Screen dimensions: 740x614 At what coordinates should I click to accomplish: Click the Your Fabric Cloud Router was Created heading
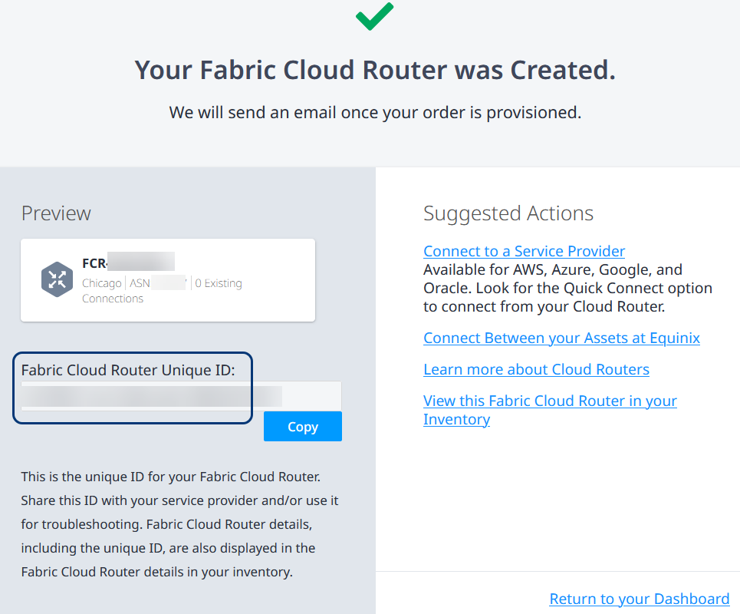pos(375,70)
